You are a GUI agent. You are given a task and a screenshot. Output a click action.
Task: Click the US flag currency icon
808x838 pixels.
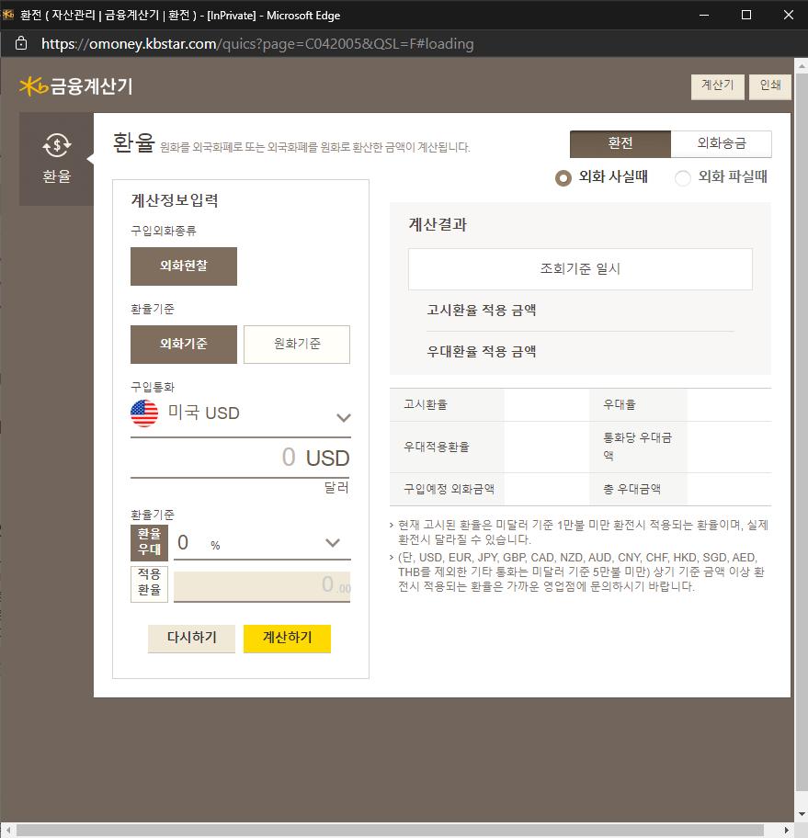click(x=144, y=413)
